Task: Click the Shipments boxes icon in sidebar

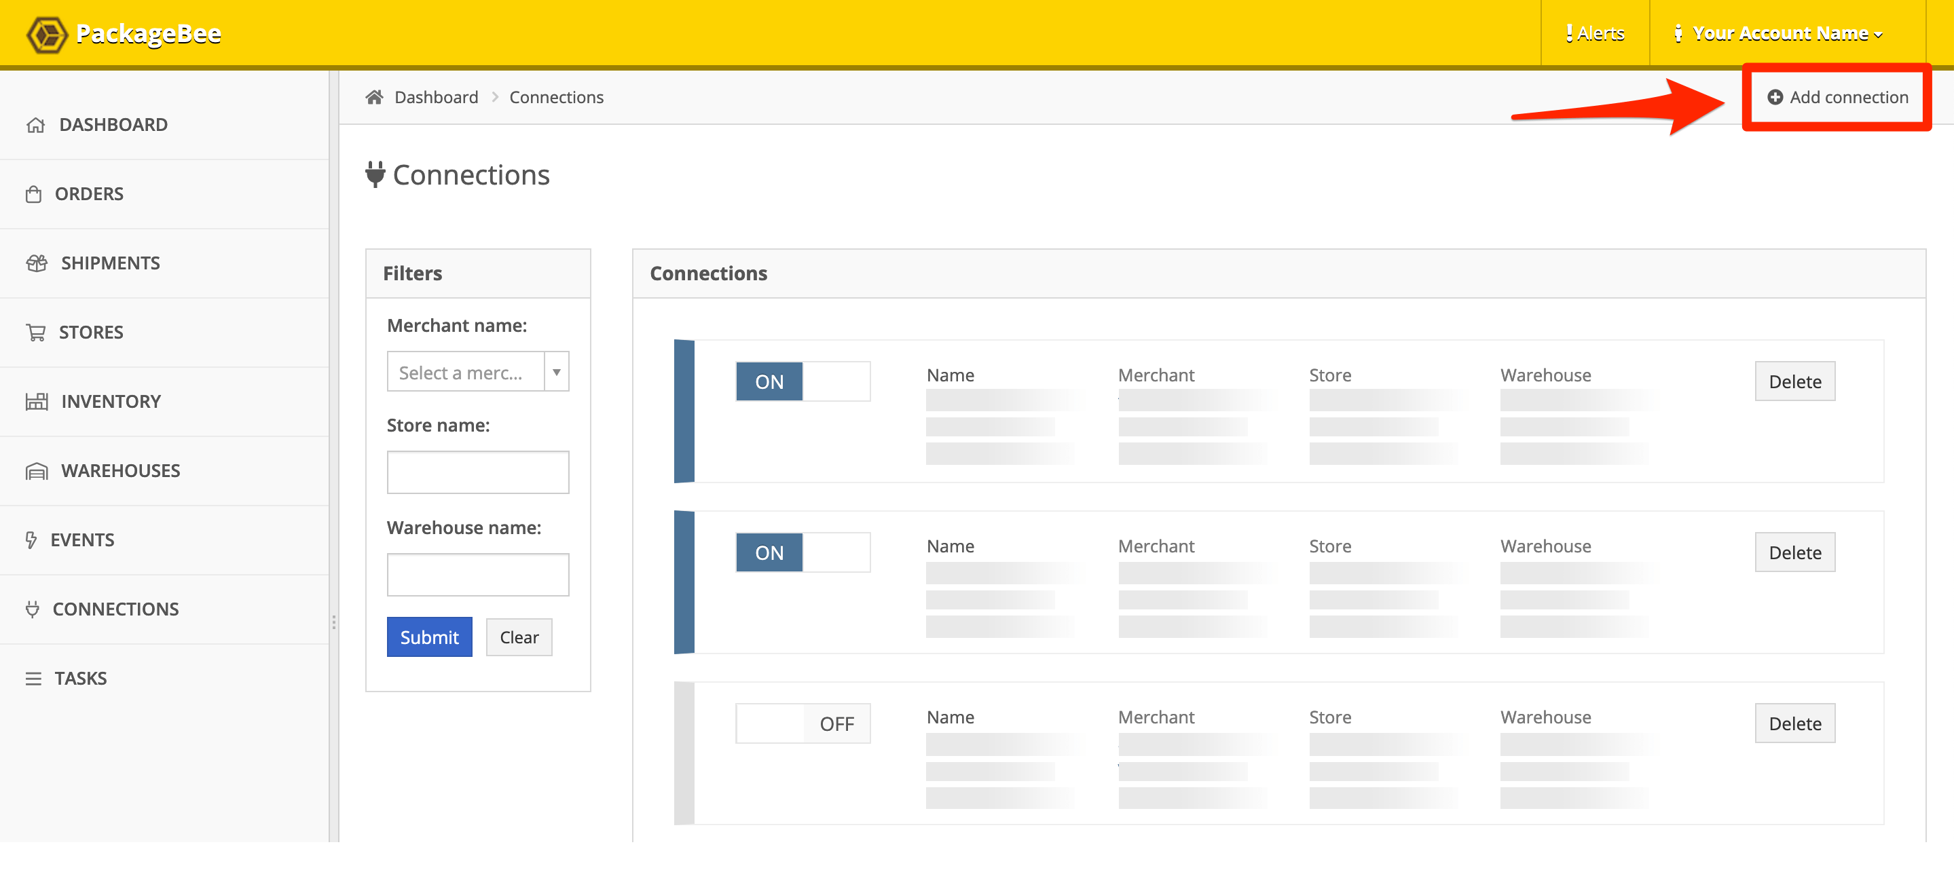Action: pos(37,263)
